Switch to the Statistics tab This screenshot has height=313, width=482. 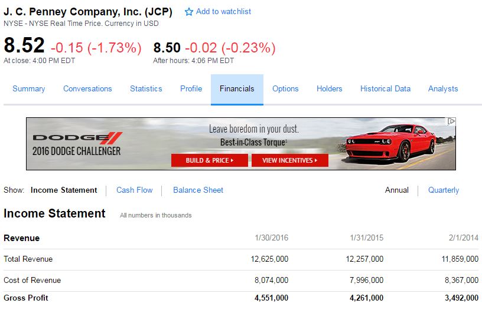tap(146, 88)
